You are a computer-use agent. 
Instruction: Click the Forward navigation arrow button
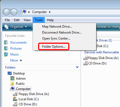tap(14, 12)
